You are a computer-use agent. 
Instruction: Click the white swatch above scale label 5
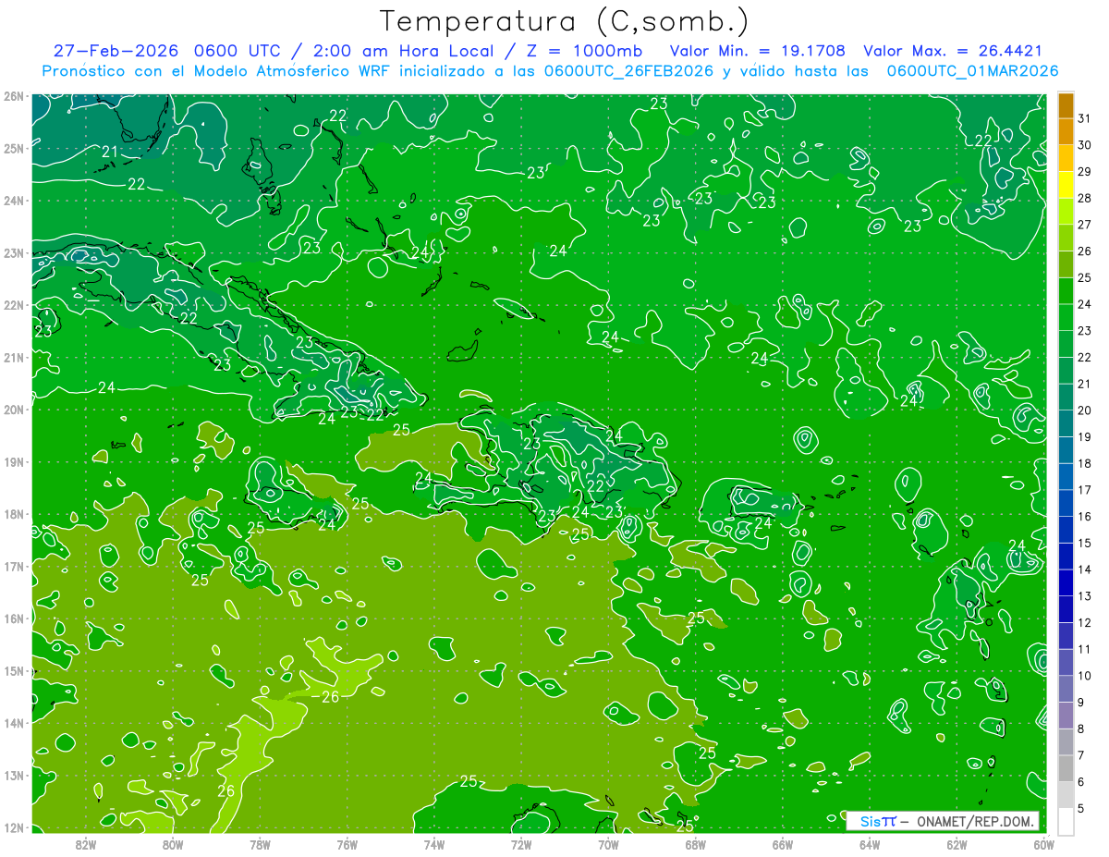click(x=1065, y=821)
